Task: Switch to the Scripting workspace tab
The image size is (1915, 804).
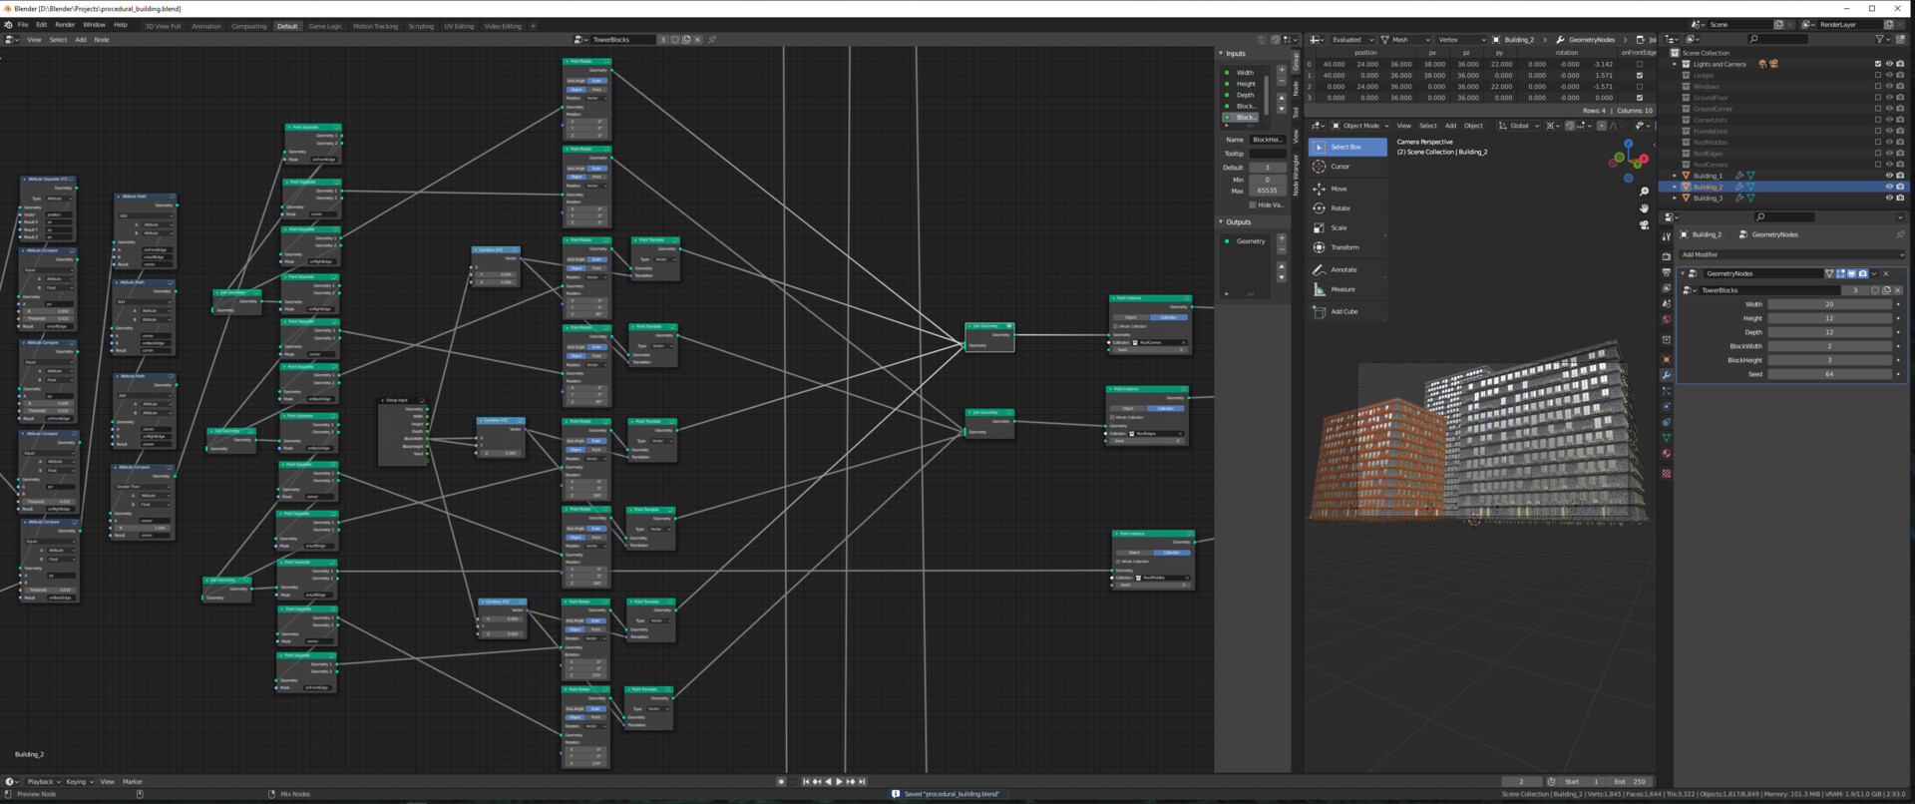Action: 421,26
